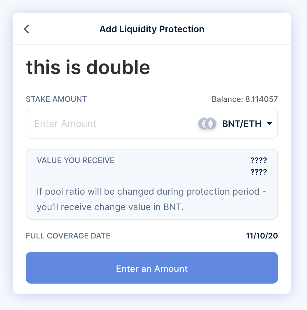Click the BNT coin icon next to ETH

[203, 123]
